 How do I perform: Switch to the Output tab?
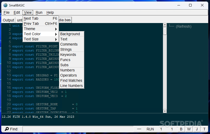click(x=8, y=20)
